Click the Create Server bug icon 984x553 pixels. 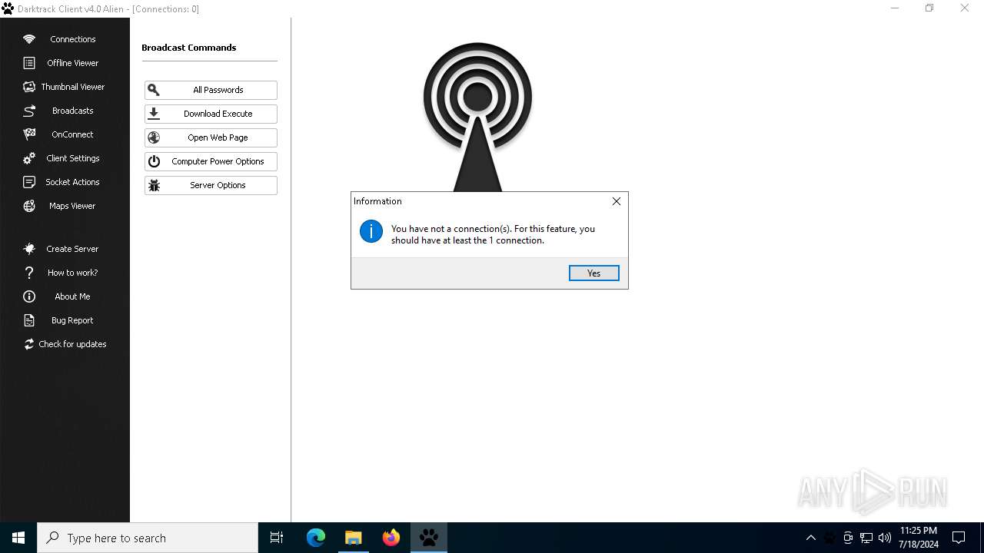pyautogui.click(x=29, y=249)
